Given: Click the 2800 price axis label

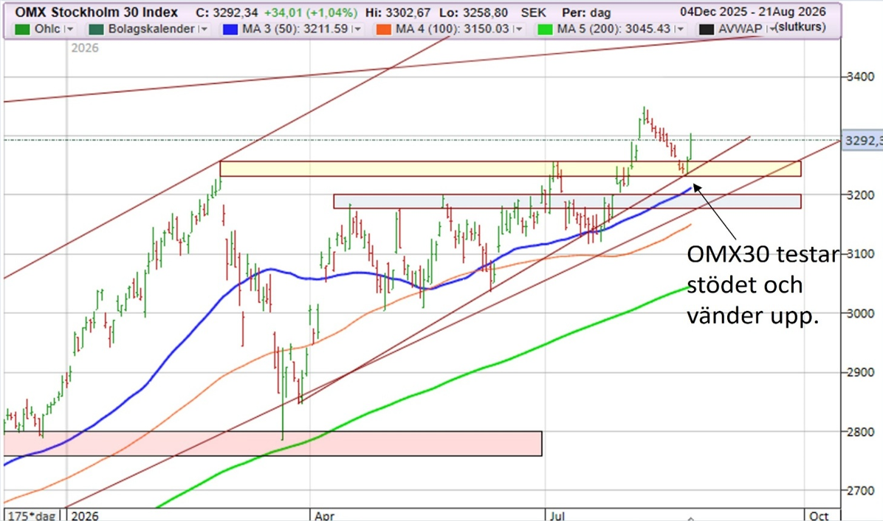Looking at the screenshot, I should pos(861,432).
